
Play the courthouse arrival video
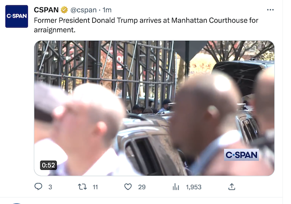154,108
